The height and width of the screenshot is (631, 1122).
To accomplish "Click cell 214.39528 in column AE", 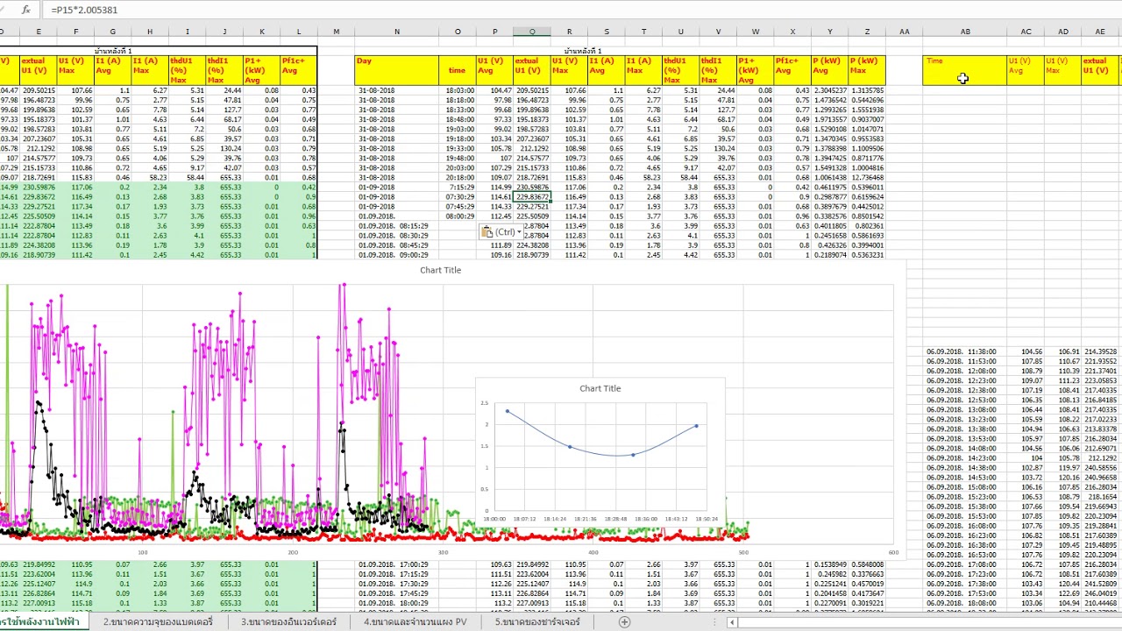I will point(1100,351).
